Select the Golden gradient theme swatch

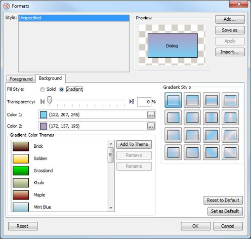click(21, 158)
